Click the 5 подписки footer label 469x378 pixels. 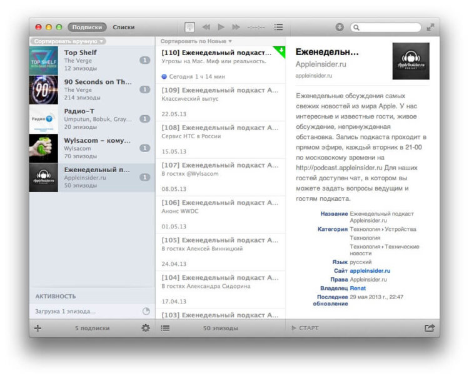click(92, 329)
